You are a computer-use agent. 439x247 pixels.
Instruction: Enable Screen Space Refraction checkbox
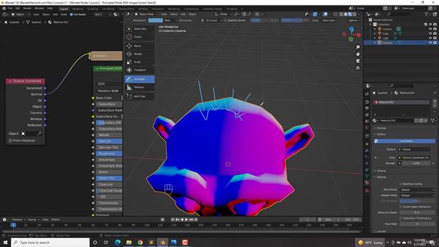pyautogui.click(x=401, y=207)
